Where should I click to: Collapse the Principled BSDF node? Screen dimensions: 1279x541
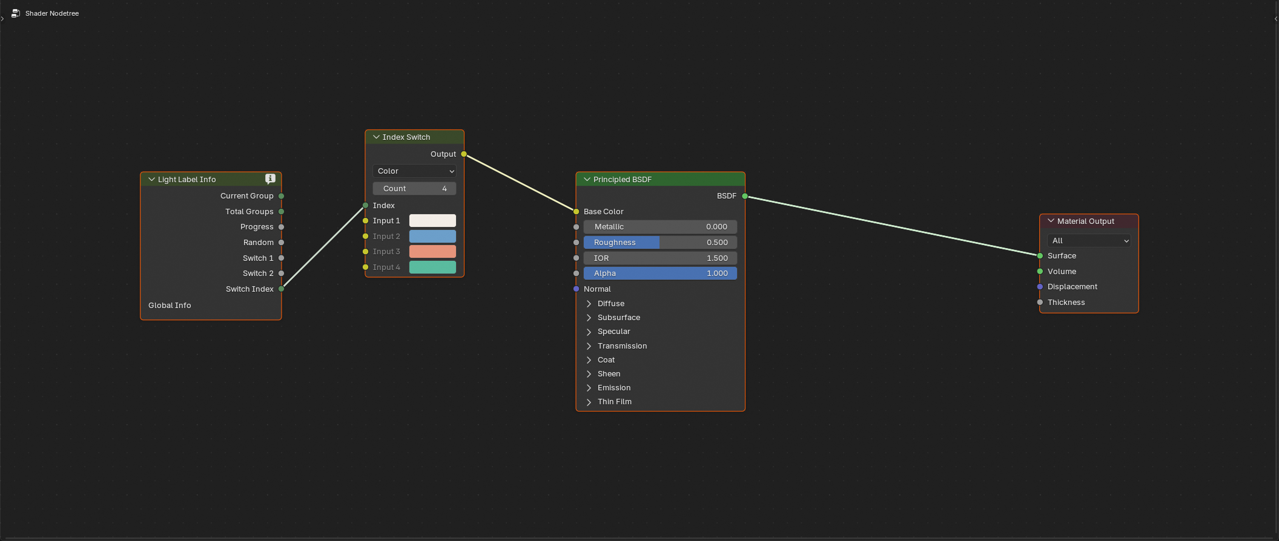point(587,180)
